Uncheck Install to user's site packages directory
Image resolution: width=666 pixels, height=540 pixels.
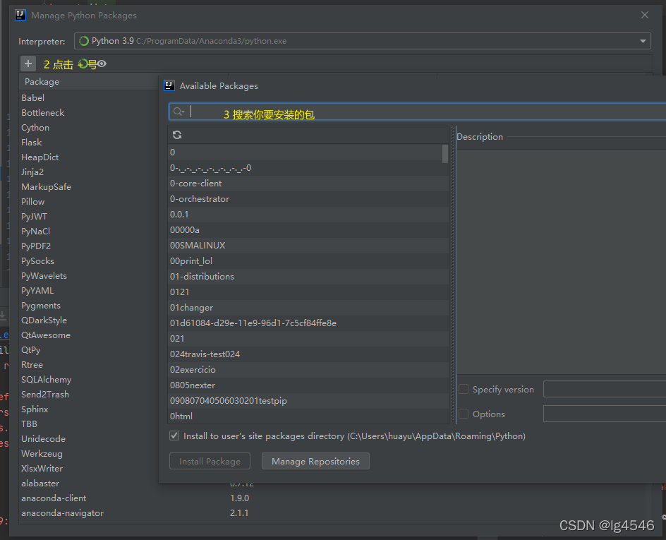pyautogui.click(x=174, y=436)
